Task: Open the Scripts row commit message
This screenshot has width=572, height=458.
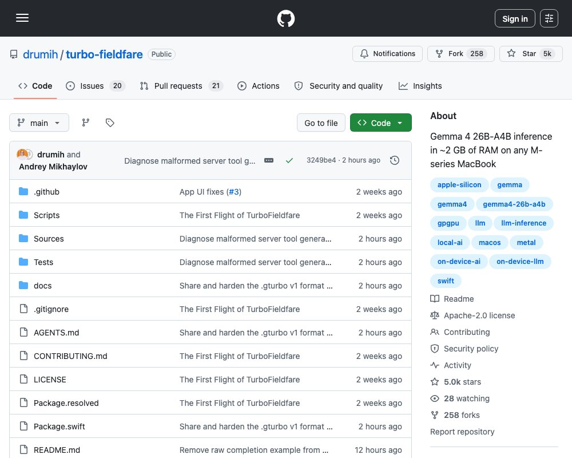Action: [x=239, y=215]
